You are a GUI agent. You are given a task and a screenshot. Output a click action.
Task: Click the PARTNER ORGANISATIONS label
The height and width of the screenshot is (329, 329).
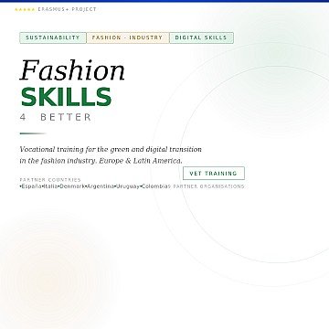tap(208, 186)
